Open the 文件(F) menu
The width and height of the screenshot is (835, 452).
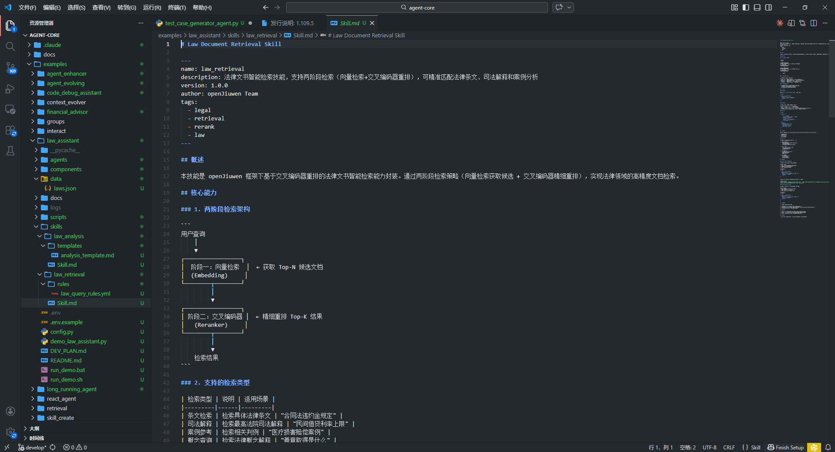(x=27, y=7)
